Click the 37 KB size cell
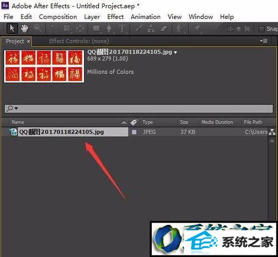Viewport: 278px width, 257px height. (187, 132)
